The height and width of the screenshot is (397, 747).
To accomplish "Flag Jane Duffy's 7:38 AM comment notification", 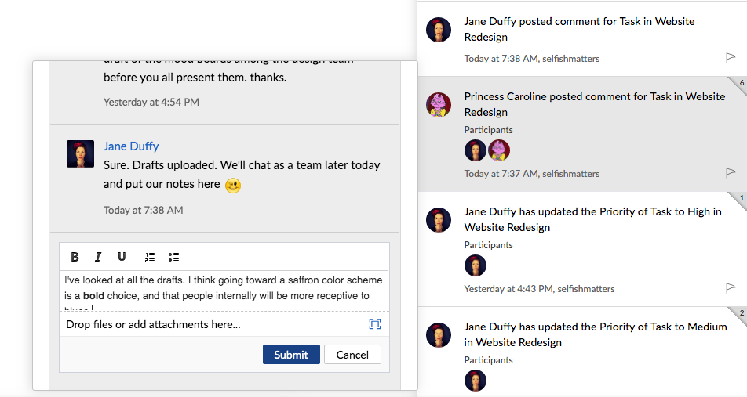I will click(x=731, y=58).
